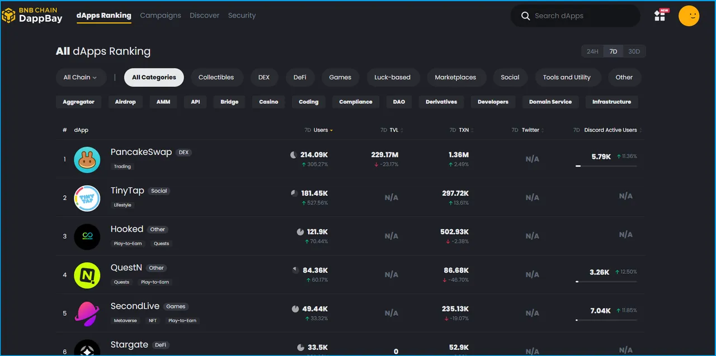Apply the API tag filter
The width and height of the screenshot is (716, 356).
point(195,102)
